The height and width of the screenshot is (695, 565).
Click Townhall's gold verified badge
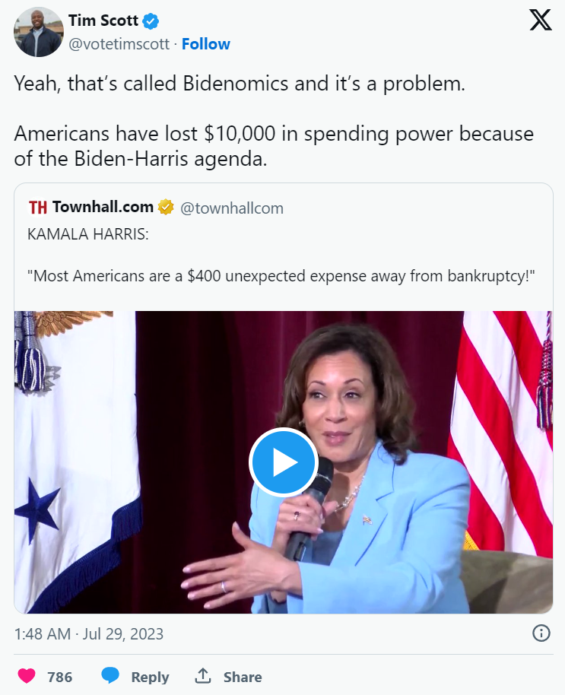coord(166,207)
